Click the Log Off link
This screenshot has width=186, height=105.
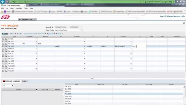(163, 16)
